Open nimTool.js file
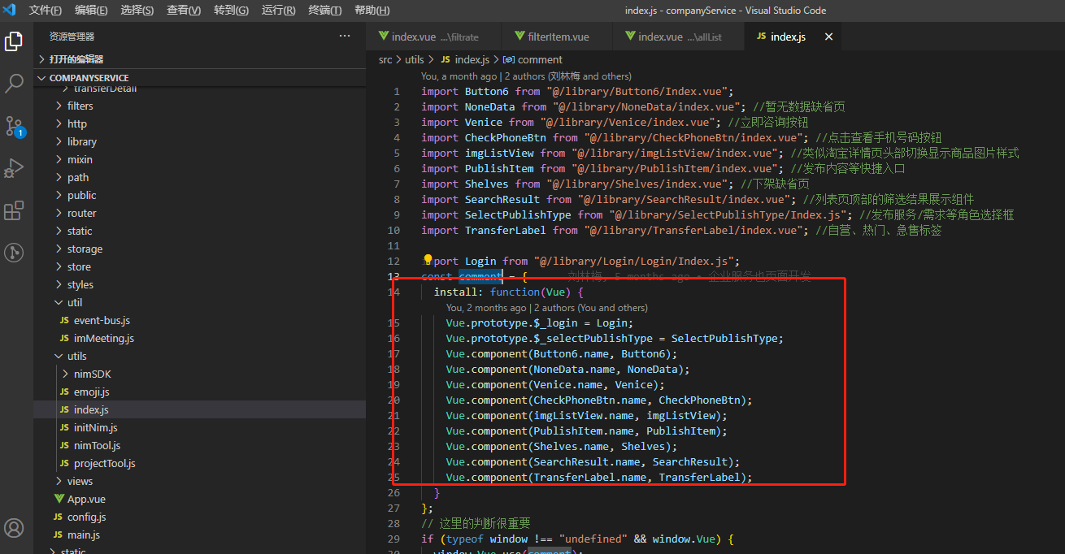The height and width of the screenshot is (554, 1065). [199, 445]
